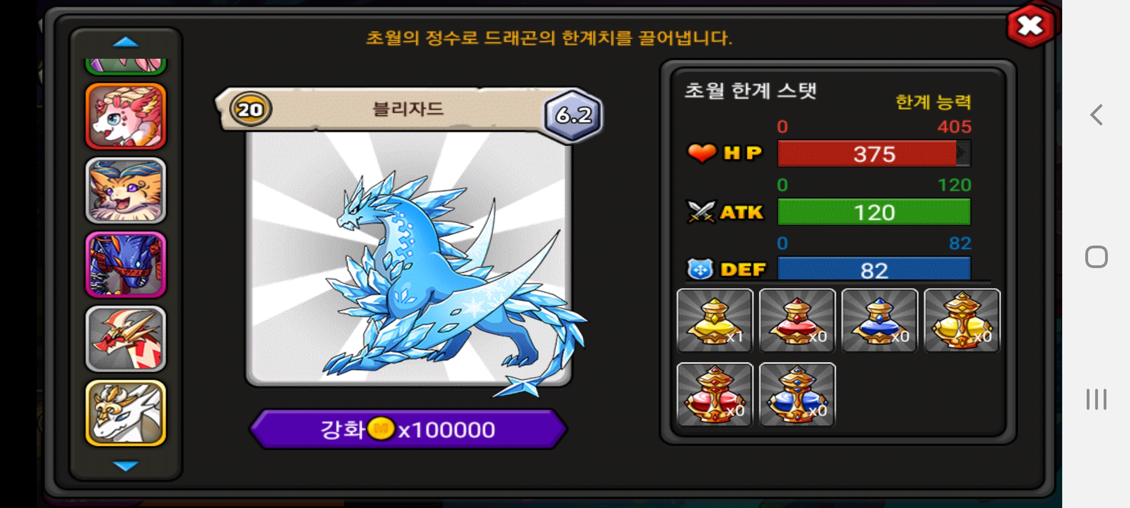Select the large red essence potion
The image size is (1130, 508).
click(715, 395)
